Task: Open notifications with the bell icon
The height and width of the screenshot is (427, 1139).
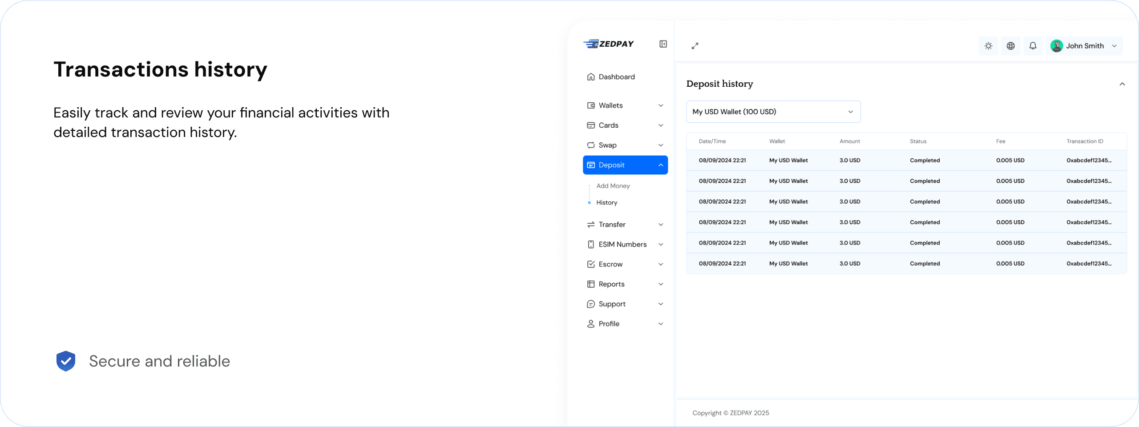Action: coord(1033,45)
